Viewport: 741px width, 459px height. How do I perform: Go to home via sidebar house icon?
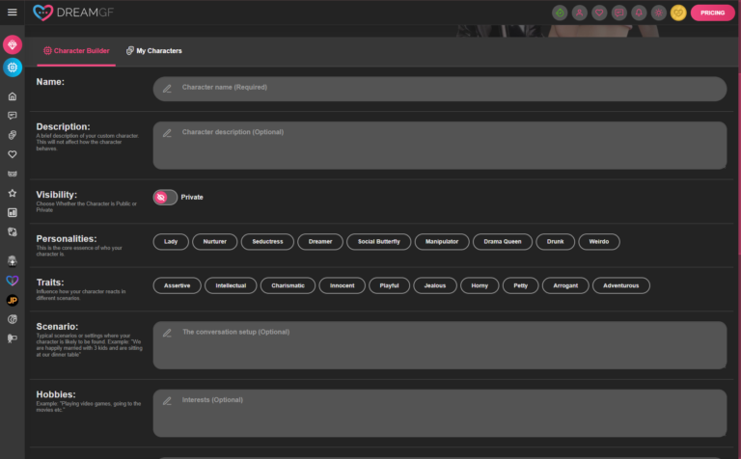pos(13,96)
